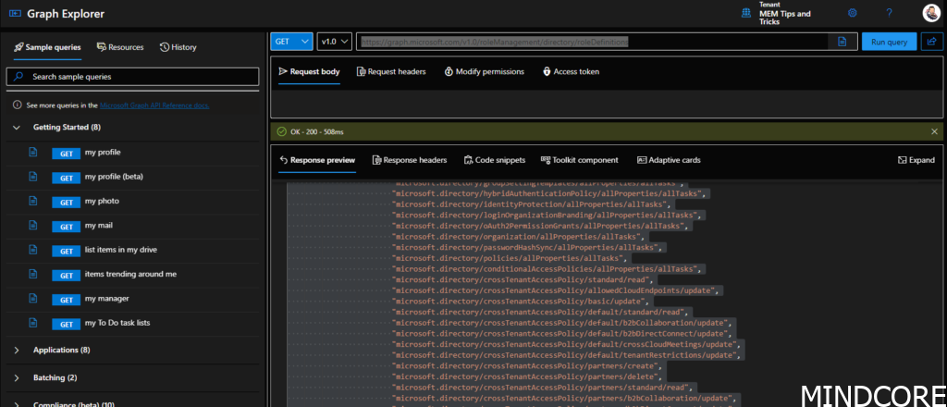The height and width of the screenshot is (407, 947).
Task: Click the crossTenantAccessPolicy partners/delete line
Action: coord(528,376)
